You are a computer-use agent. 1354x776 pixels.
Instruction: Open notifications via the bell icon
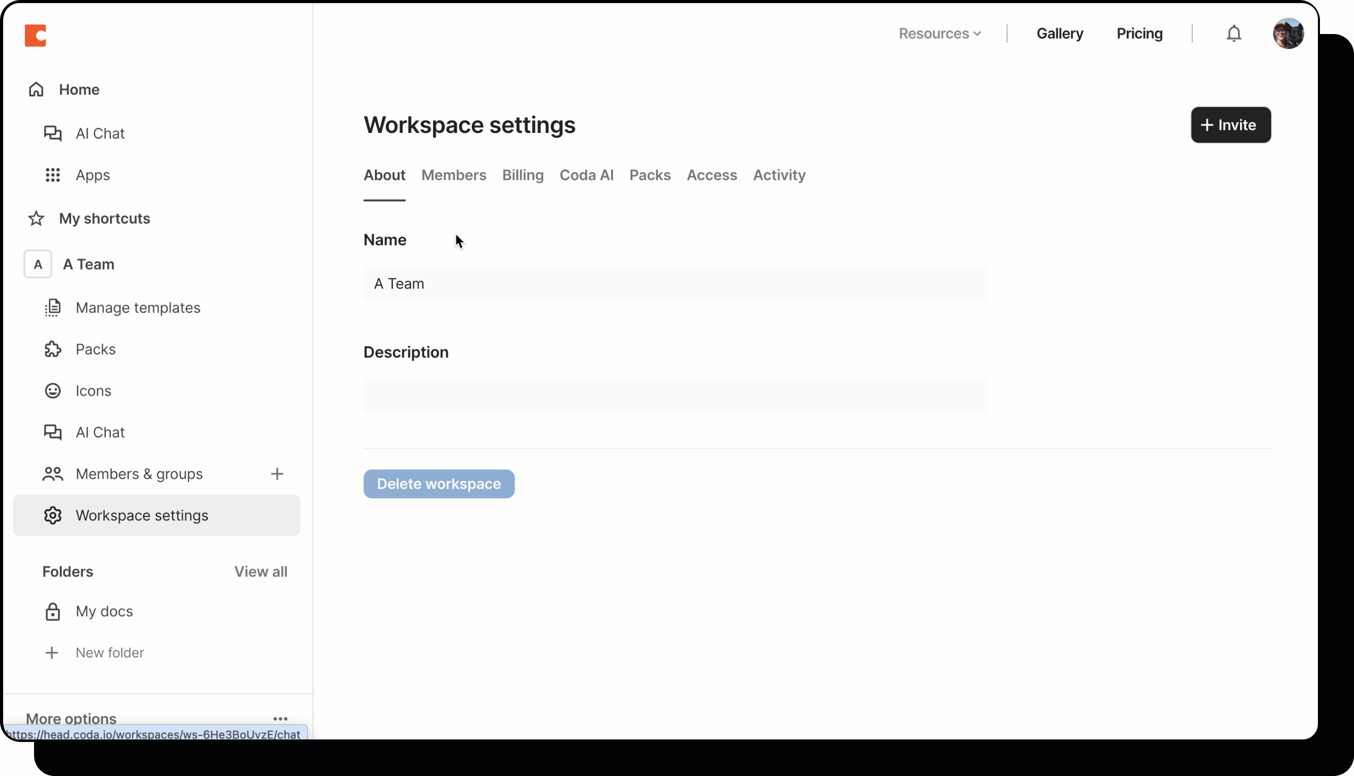pyautogui.click(x=1233, y=33)
